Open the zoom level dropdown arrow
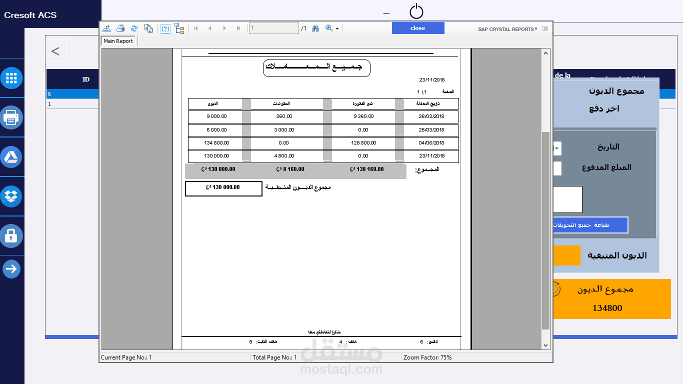The width and height of the screenshot is (683, 384). click(337, 29)
